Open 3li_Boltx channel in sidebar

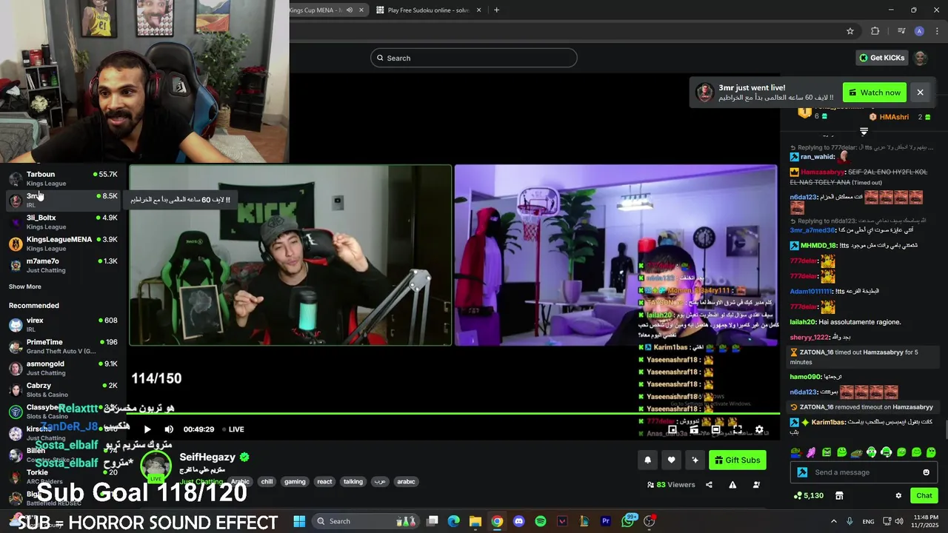click(63, 222)
